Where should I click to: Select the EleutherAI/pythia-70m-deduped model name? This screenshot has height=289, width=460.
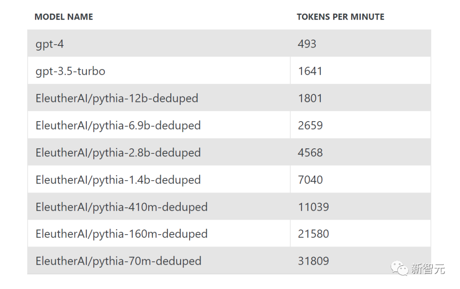118,261
